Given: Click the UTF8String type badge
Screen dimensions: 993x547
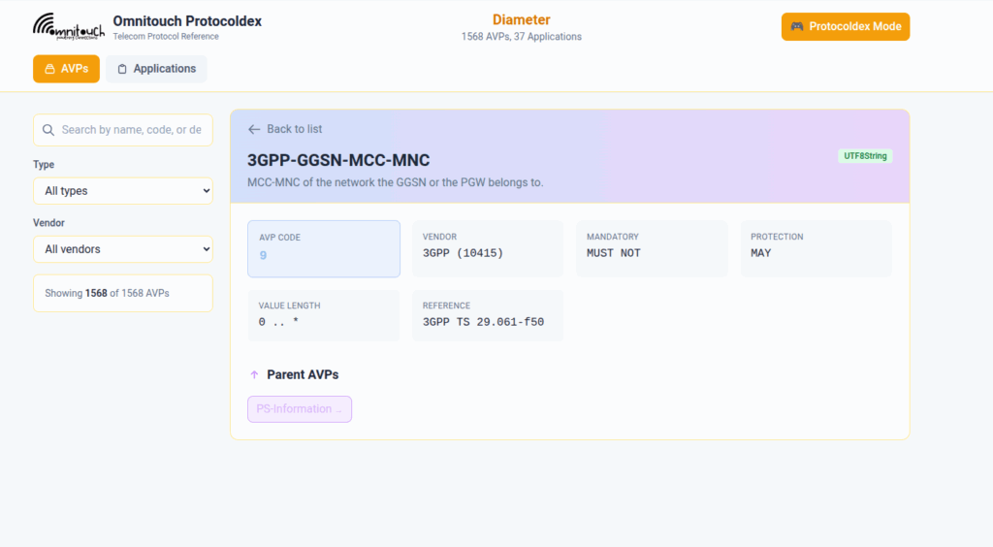Looking at the screenshot, I should click(x=865, y=156).
